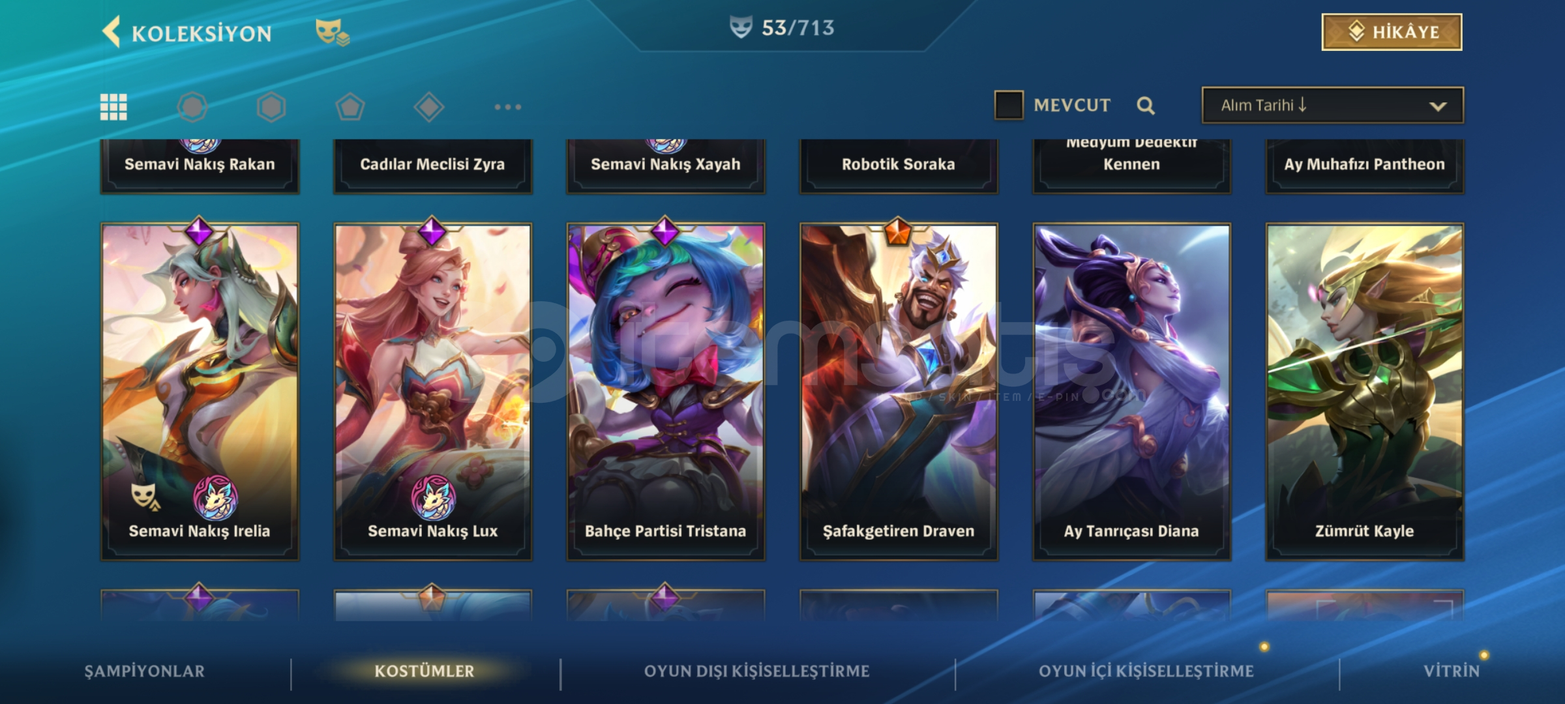1565x704 pixels.
Task: Open the Alım Tarihi sort dropdown
Action: pos(1333,105)
